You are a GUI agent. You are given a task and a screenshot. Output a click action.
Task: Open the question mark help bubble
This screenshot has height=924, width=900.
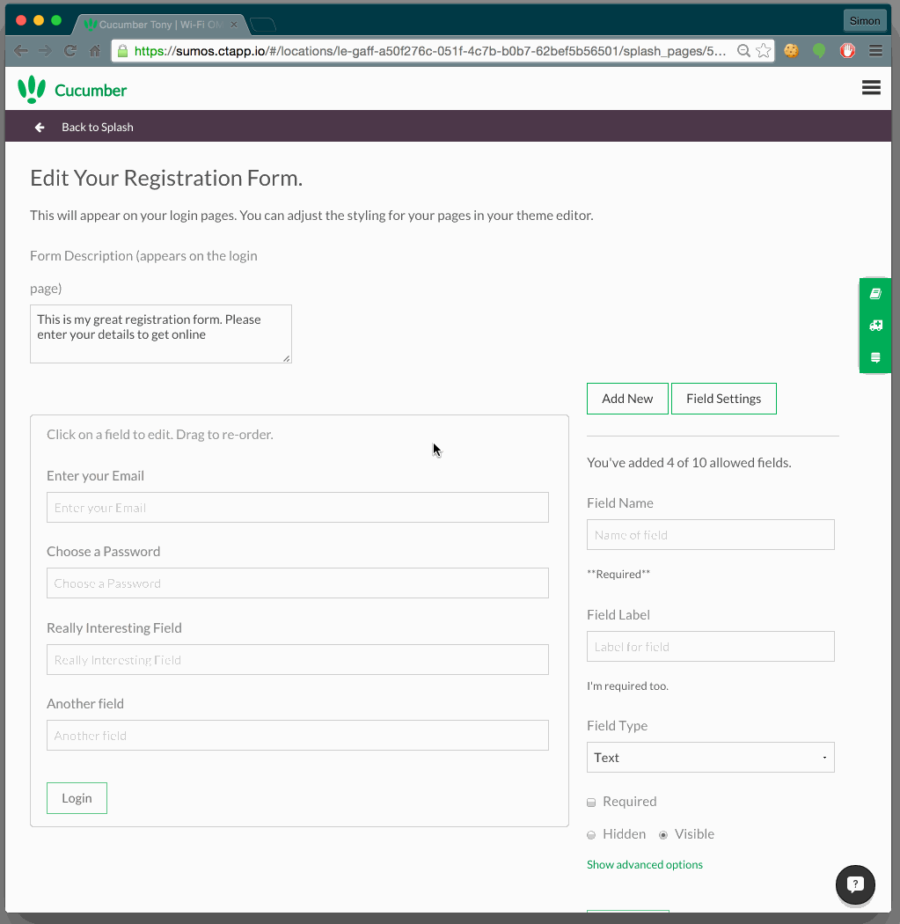(854, 885)
